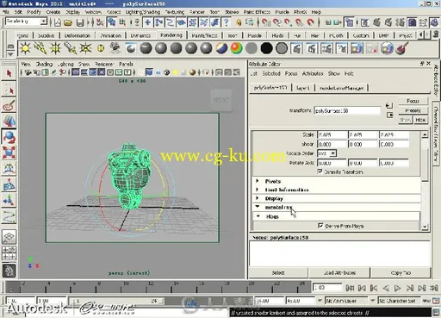Screen dimensions: 441x318
Task: Click the transform name input field
Action: [347, 110]
